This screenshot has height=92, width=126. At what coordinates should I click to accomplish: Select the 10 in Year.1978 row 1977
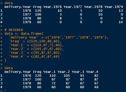(x=100, y=15)
